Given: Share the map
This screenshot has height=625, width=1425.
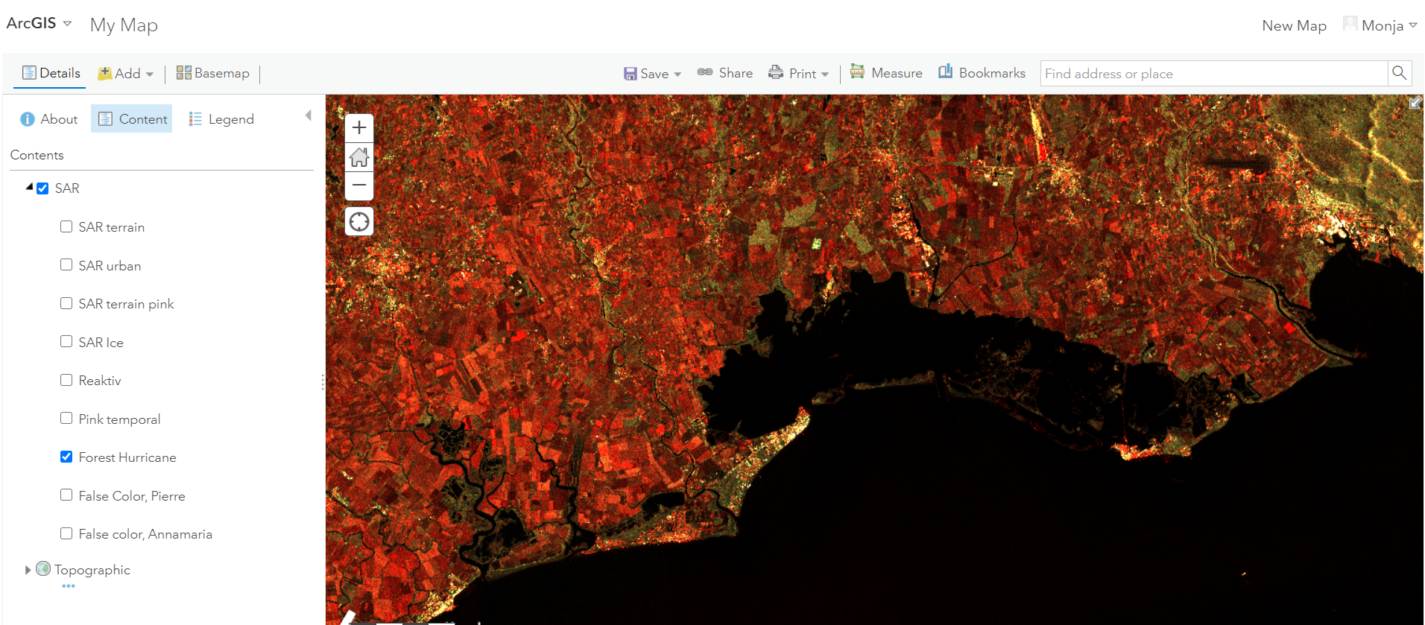Looking at the screenshot, I should pos(725,73).
